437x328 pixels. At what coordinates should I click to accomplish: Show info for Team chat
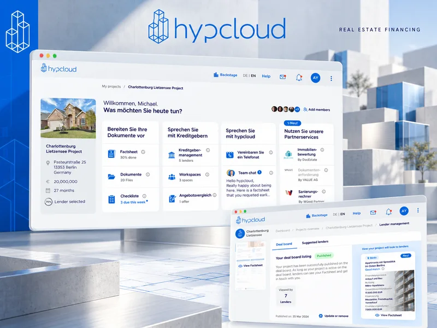[x=271, y=173]
